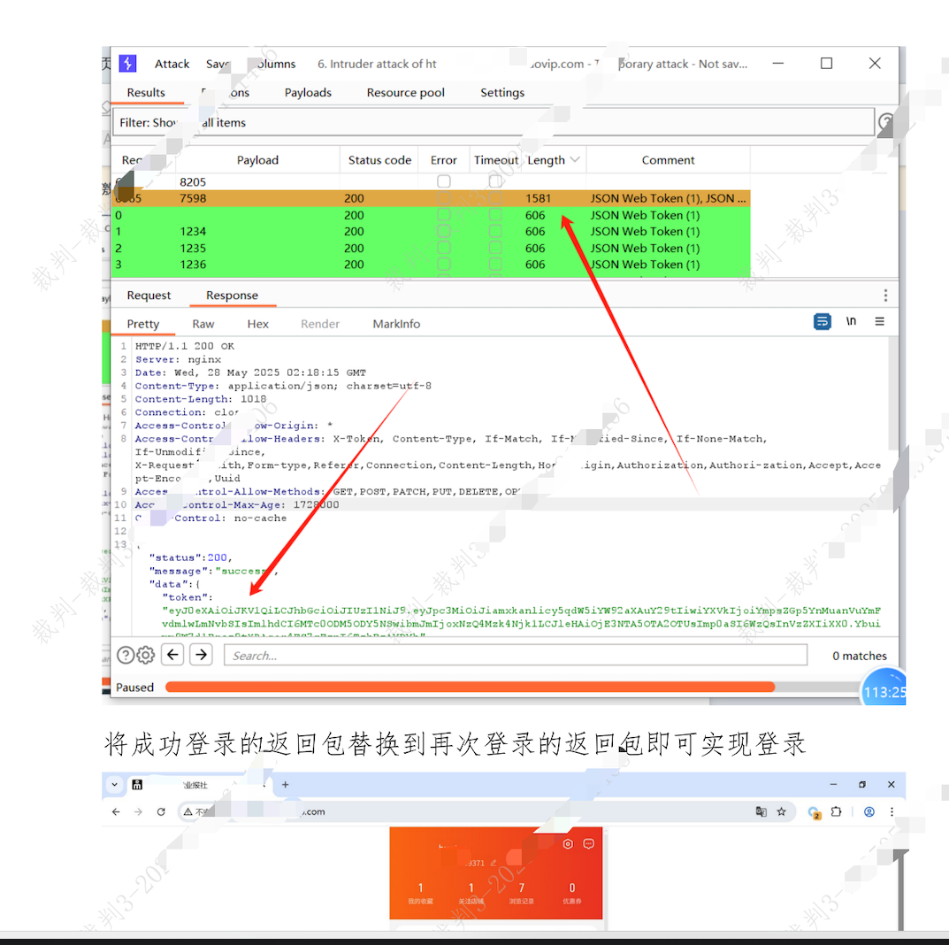Screen dimensions: 949x945
Task: Open the Payloads tab
Action: click(308, 93)
